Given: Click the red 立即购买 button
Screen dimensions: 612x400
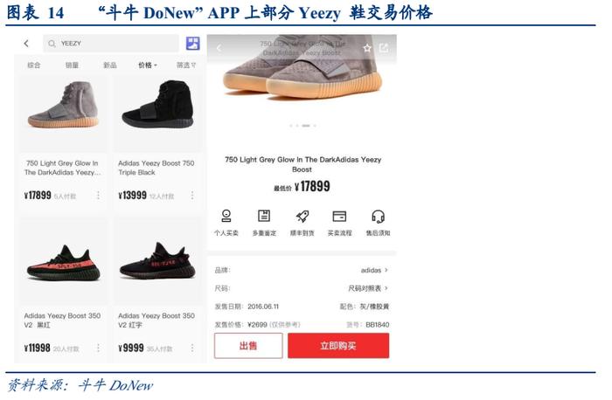Looking at the screenshot, I should click(338, 346).
